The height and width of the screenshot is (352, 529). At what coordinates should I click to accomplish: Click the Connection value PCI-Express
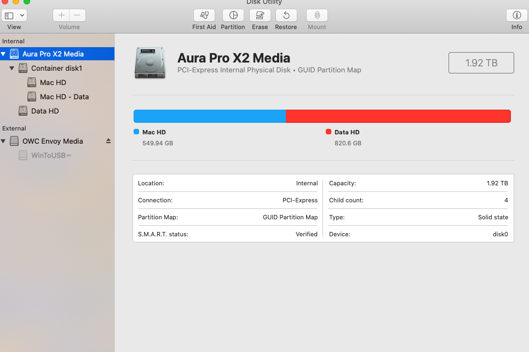(x=300, y=200)
